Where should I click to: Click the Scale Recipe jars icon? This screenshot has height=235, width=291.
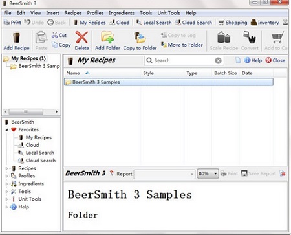pyautogui.click(x=224, y=38)
